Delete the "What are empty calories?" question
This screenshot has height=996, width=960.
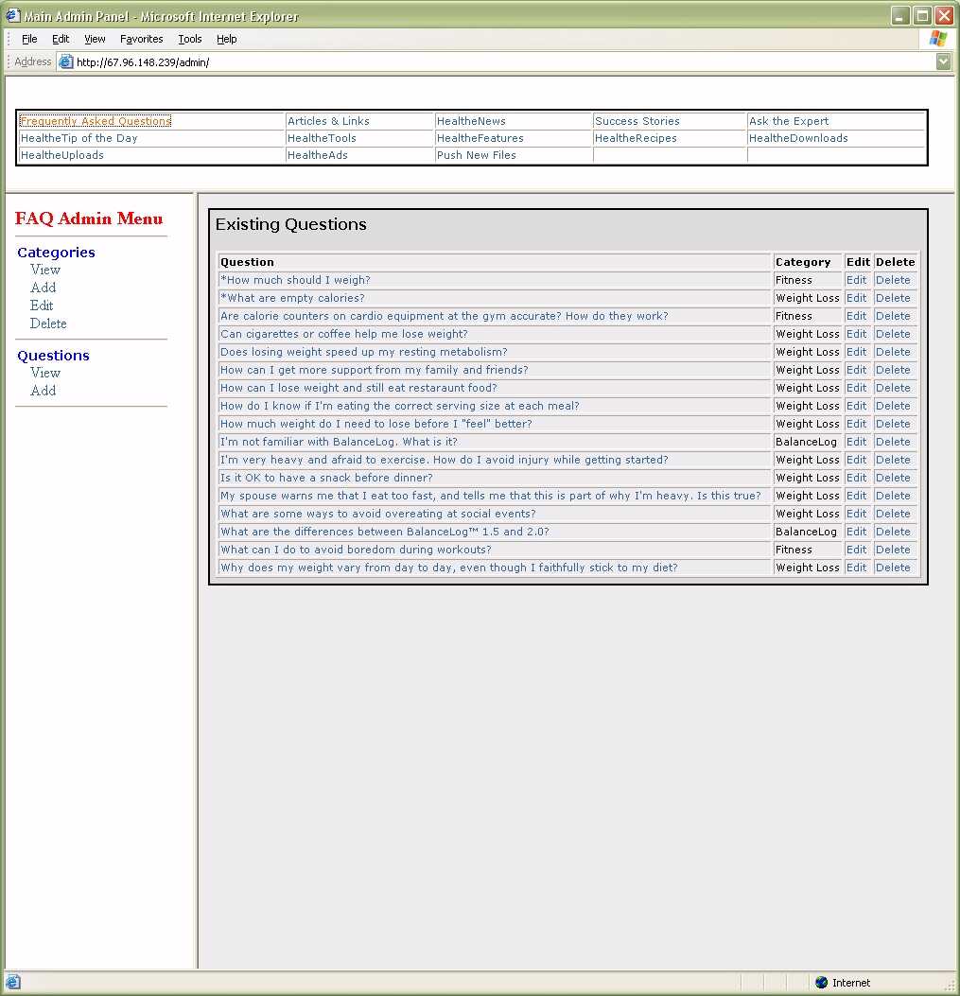coord(892,298)
